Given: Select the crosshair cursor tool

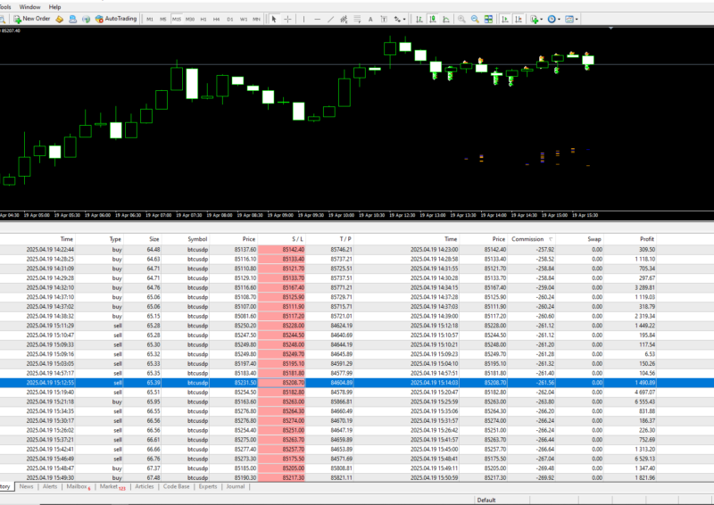Looking at the screenshot, I should 288,19.
